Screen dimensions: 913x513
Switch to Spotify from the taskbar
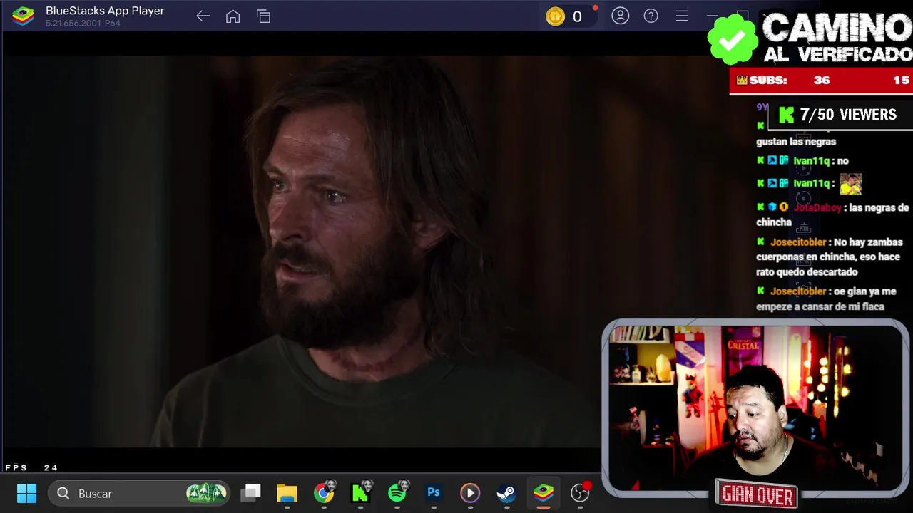click(397, 492)
